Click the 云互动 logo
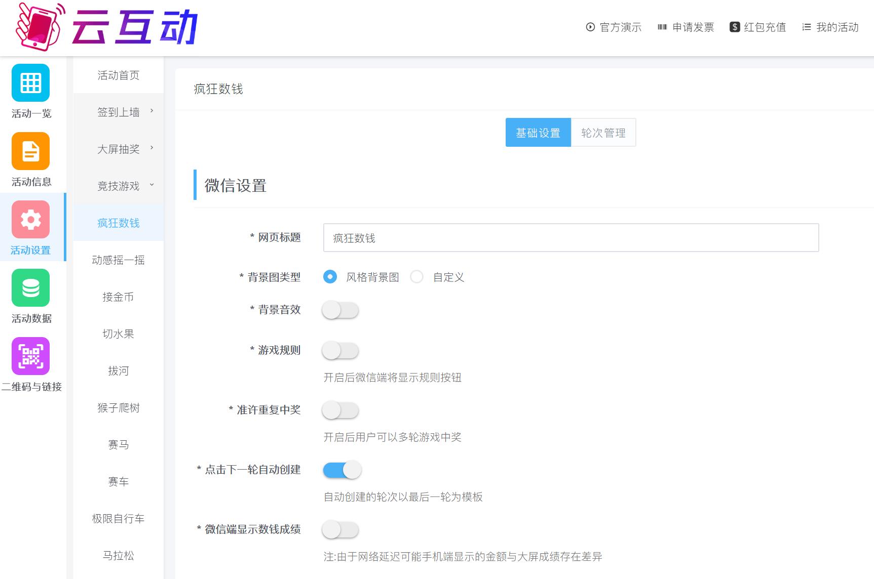 point(106,27)
